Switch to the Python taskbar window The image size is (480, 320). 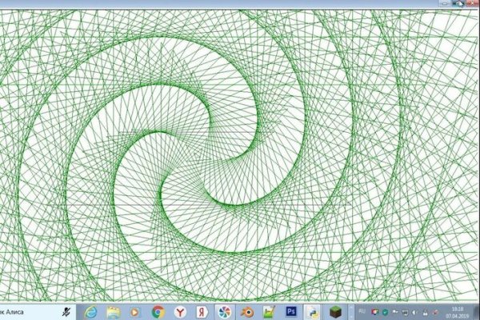(x=314, y=310)
